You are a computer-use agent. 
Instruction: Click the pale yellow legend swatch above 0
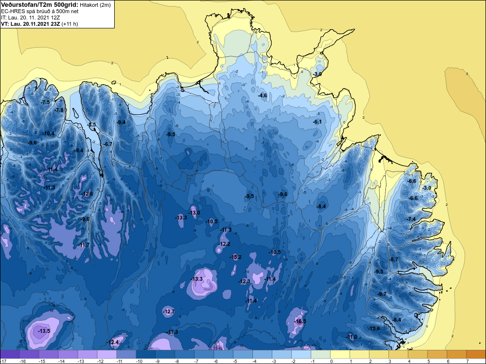click(340, 354)
